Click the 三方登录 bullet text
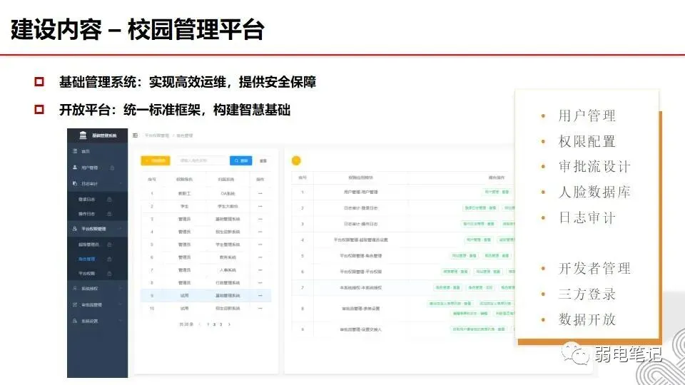The height and width of the screenshot is (385, 685). click(x=587, y=294)
